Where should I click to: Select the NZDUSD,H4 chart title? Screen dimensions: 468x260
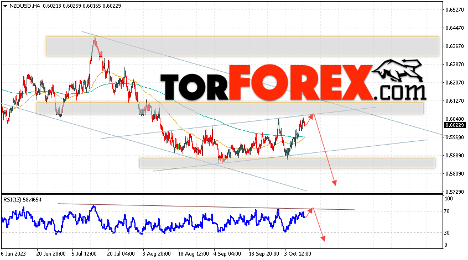[25, 6]
